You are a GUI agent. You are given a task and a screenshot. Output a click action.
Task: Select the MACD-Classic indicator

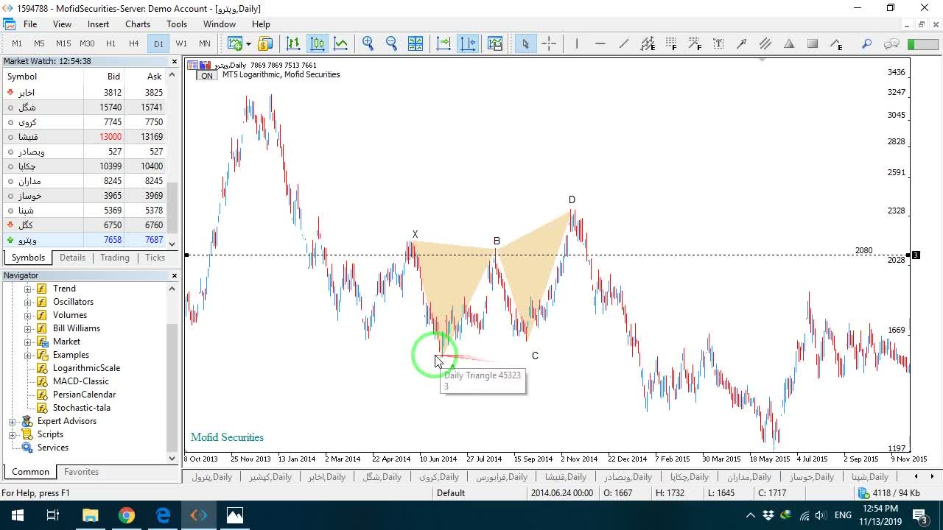tap(81, 381)
